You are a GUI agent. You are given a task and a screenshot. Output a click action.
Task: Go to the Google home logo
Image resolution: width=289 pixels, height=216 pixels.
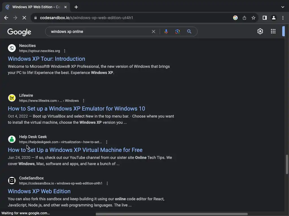(19, 32)
